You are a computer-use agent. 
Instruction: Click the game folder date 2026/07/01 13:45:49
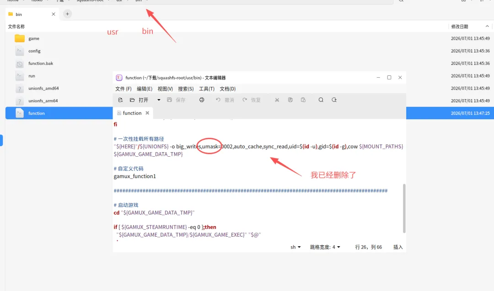tap(470, 38)
